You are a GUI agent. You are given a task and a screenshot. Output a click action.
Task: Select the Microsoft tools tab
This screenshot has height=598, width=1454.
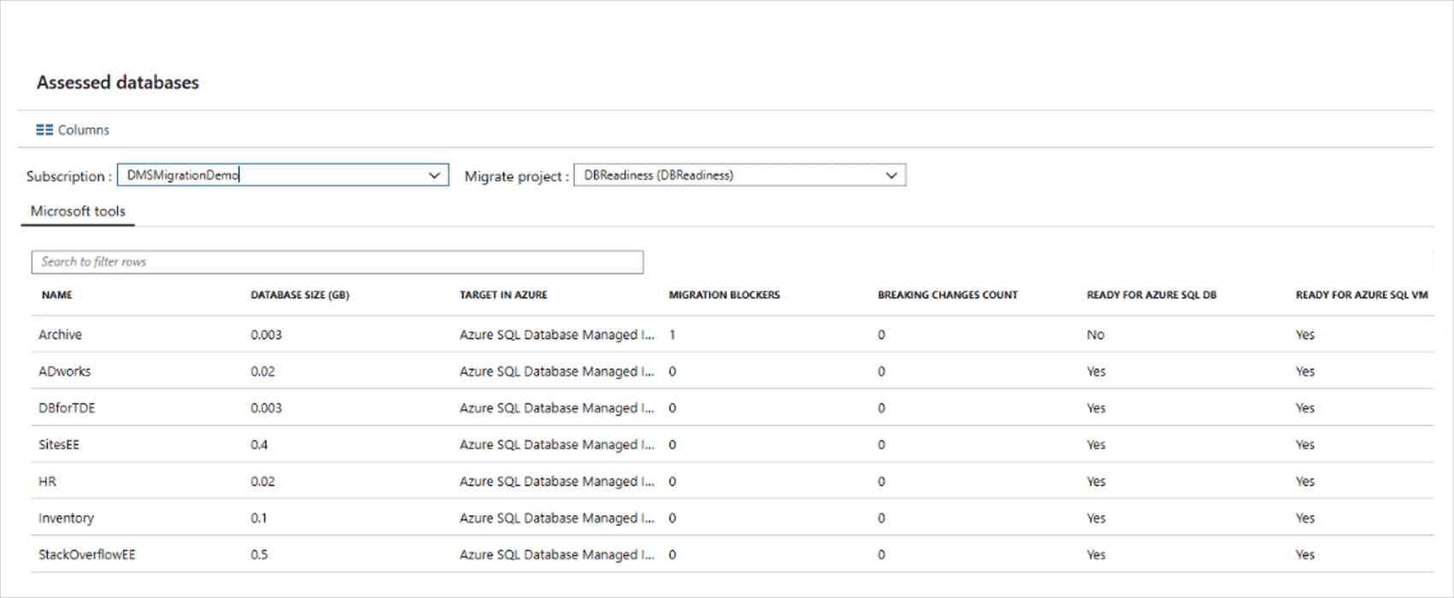pos(78,211)
